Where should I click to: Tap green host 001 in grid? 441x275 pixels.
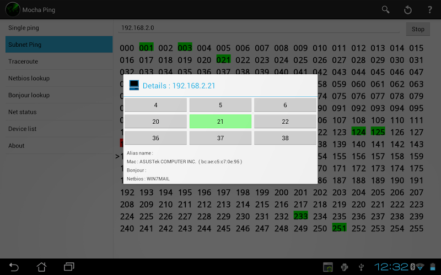[x=146, y=47]
